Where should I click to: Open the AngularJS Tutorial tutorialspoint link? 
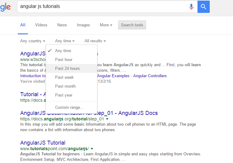click(43, 143)
